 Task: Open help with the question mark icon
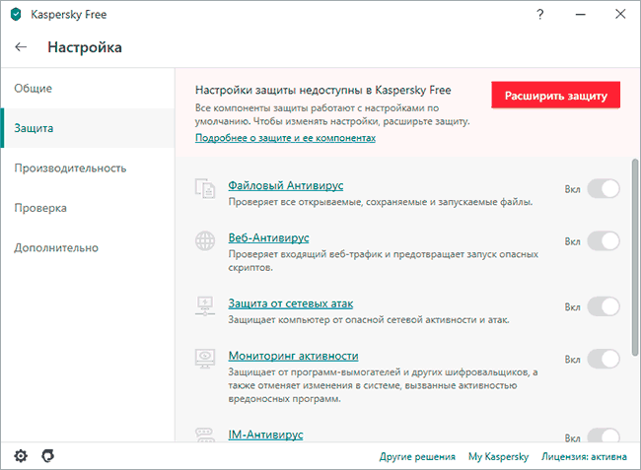point(540,15)
